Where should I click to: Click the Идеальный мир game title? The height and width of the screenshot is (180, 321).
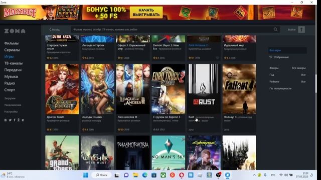234,45
